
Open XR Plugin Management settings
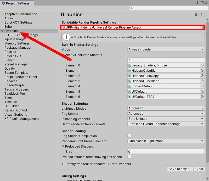(x=22, y=119)
